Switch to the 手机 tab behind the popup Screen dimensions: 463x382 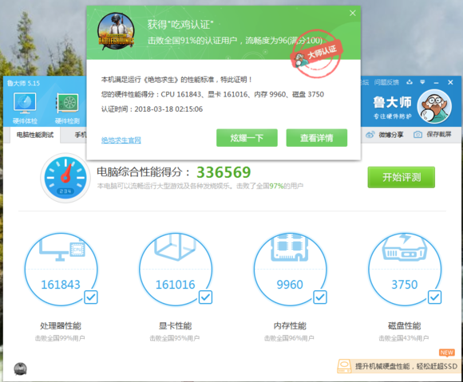[x=80, y=135]
